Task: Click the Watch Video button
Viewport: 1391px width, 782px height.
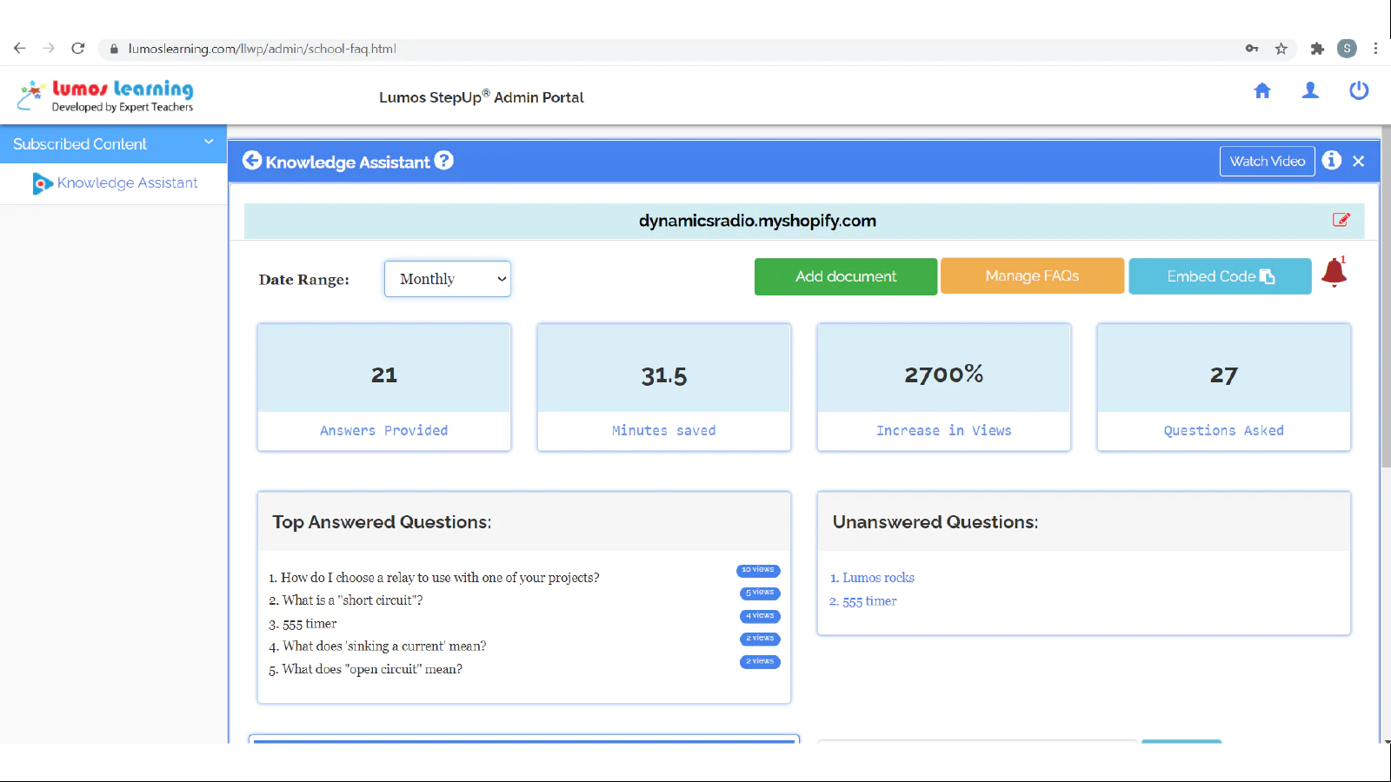Action: point(1268,162)
